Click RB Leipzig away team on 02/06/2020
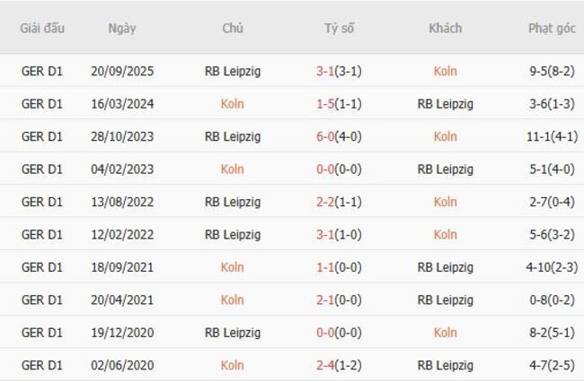584x382 pixels. pyautogui.click(x=445, y=365)
